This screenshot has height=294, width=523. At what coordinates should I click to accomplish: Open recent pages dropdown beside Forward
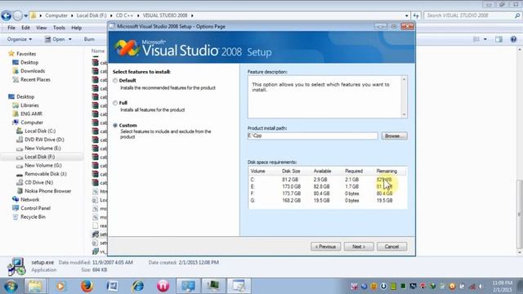tap(25, 16)
